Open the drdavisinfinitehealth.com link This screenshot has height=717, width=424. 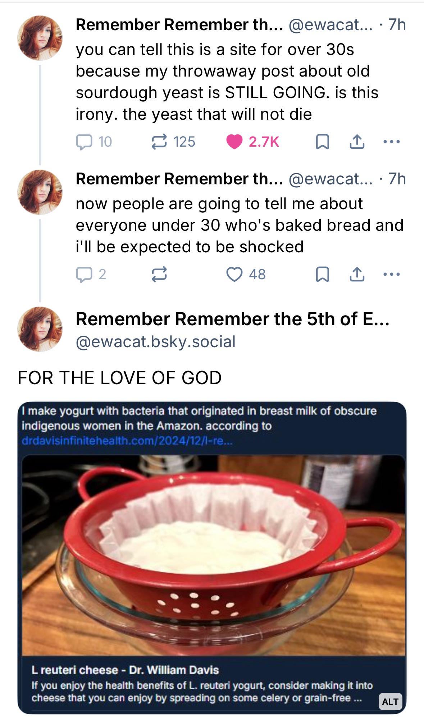click(x=127, y=441)
